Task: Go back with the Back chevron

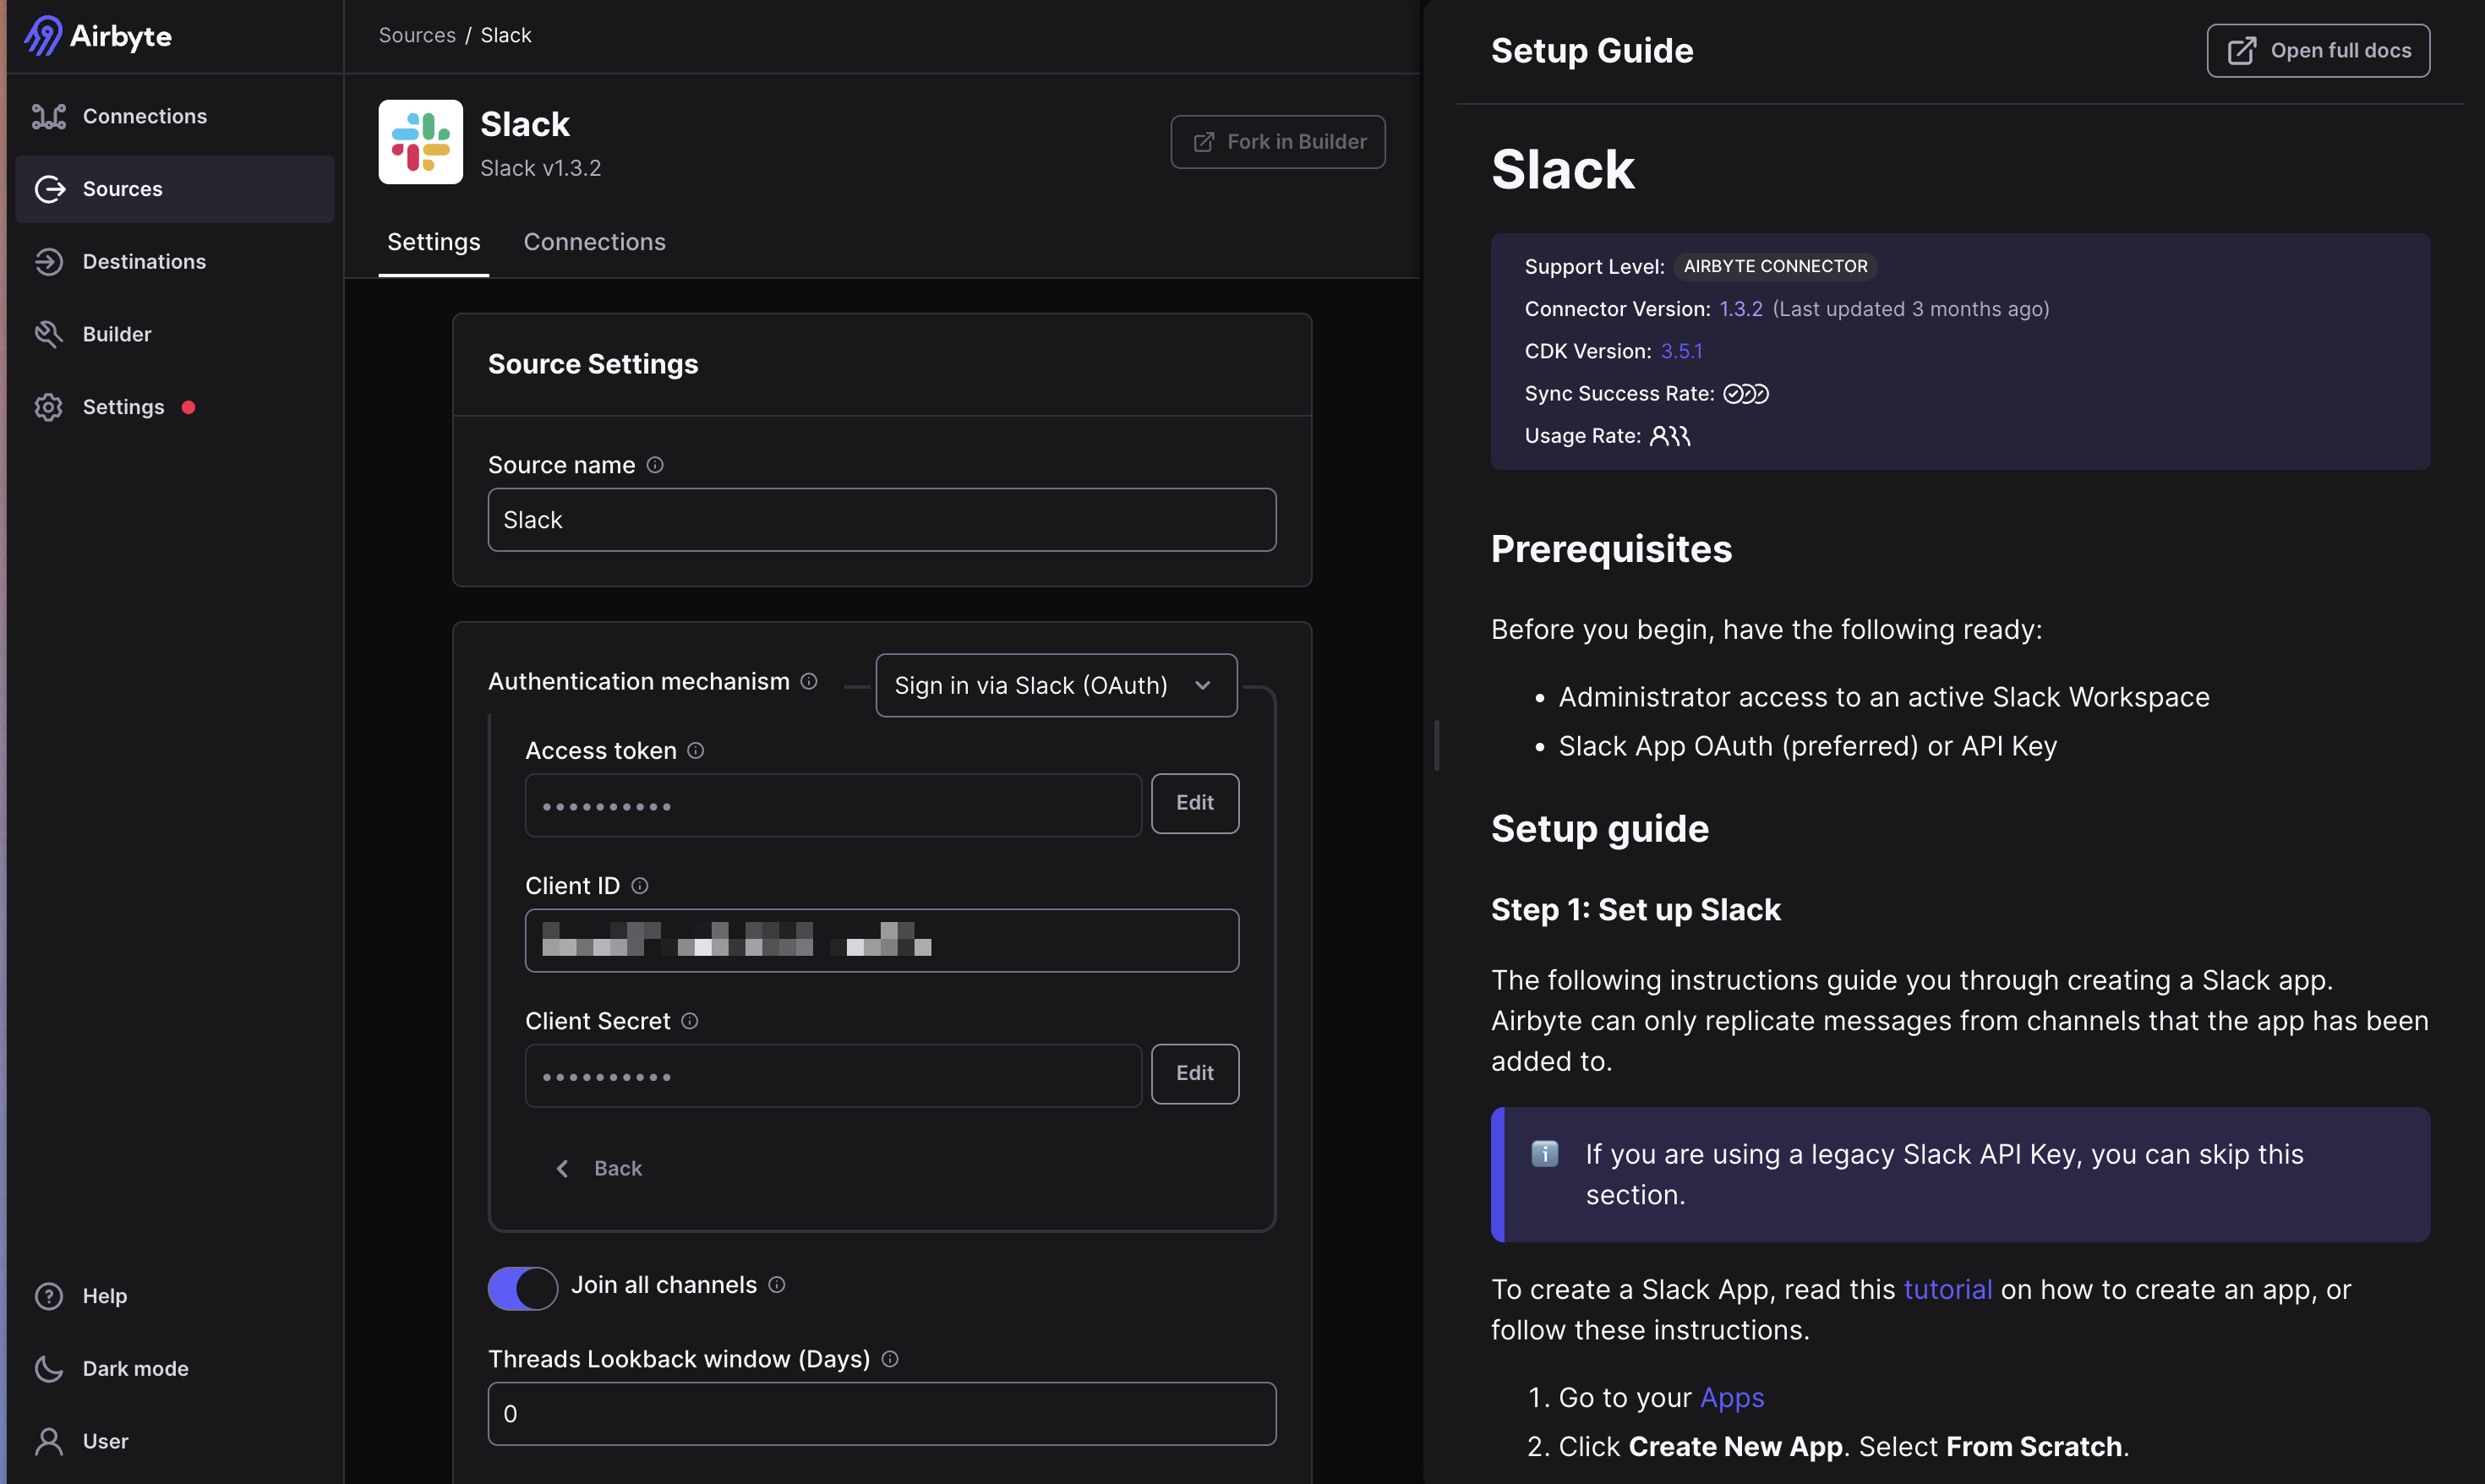Action: (563, 1169)
